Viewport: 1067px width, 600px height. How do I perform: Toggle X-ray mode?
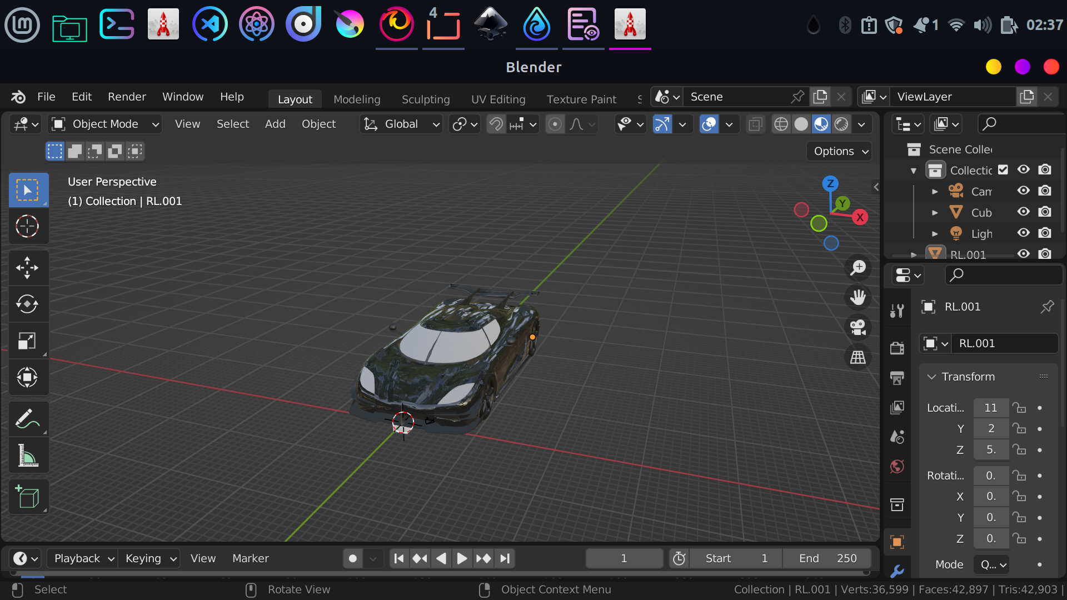coord(755,124)
